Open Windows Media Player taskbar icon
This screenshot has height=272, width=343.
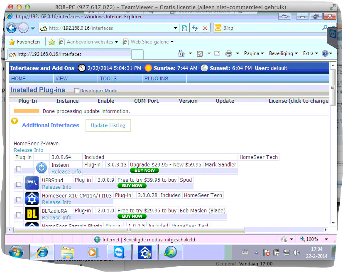93,252
